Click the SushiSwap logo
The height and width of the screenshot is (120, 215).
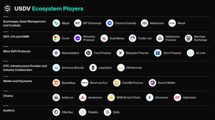point(104,38)
